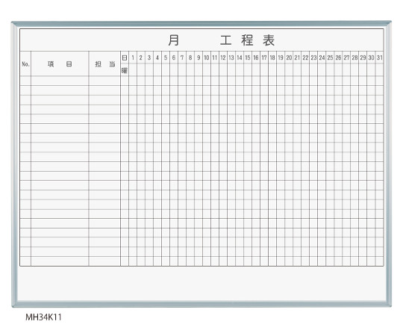This screenshot has width=403, height=336.
Task: Click the 日 row label
Action: tap(125, 57)
